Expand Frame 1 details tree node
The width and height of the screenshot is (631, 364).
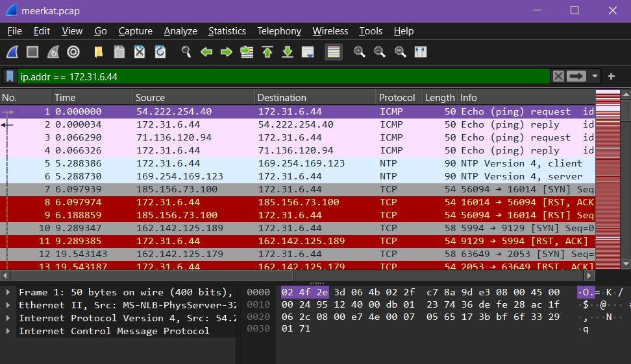point(8,292)
